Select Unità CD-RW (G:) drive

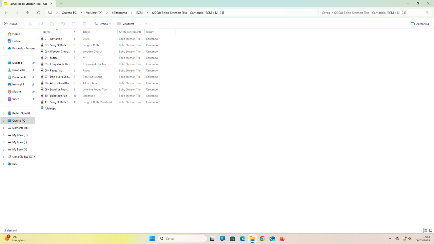(23, 157)
